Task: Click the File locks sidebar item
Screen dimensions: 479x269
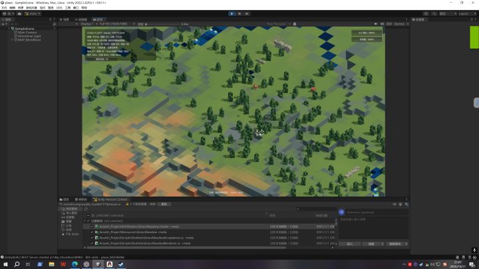Action: (71, 234)
